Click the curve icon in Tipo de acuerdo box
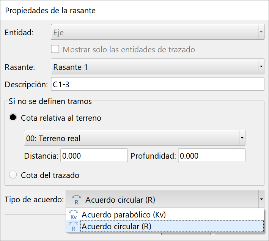Image resolution: width=269 pixels, height=241 pixels. click(77, 200)
